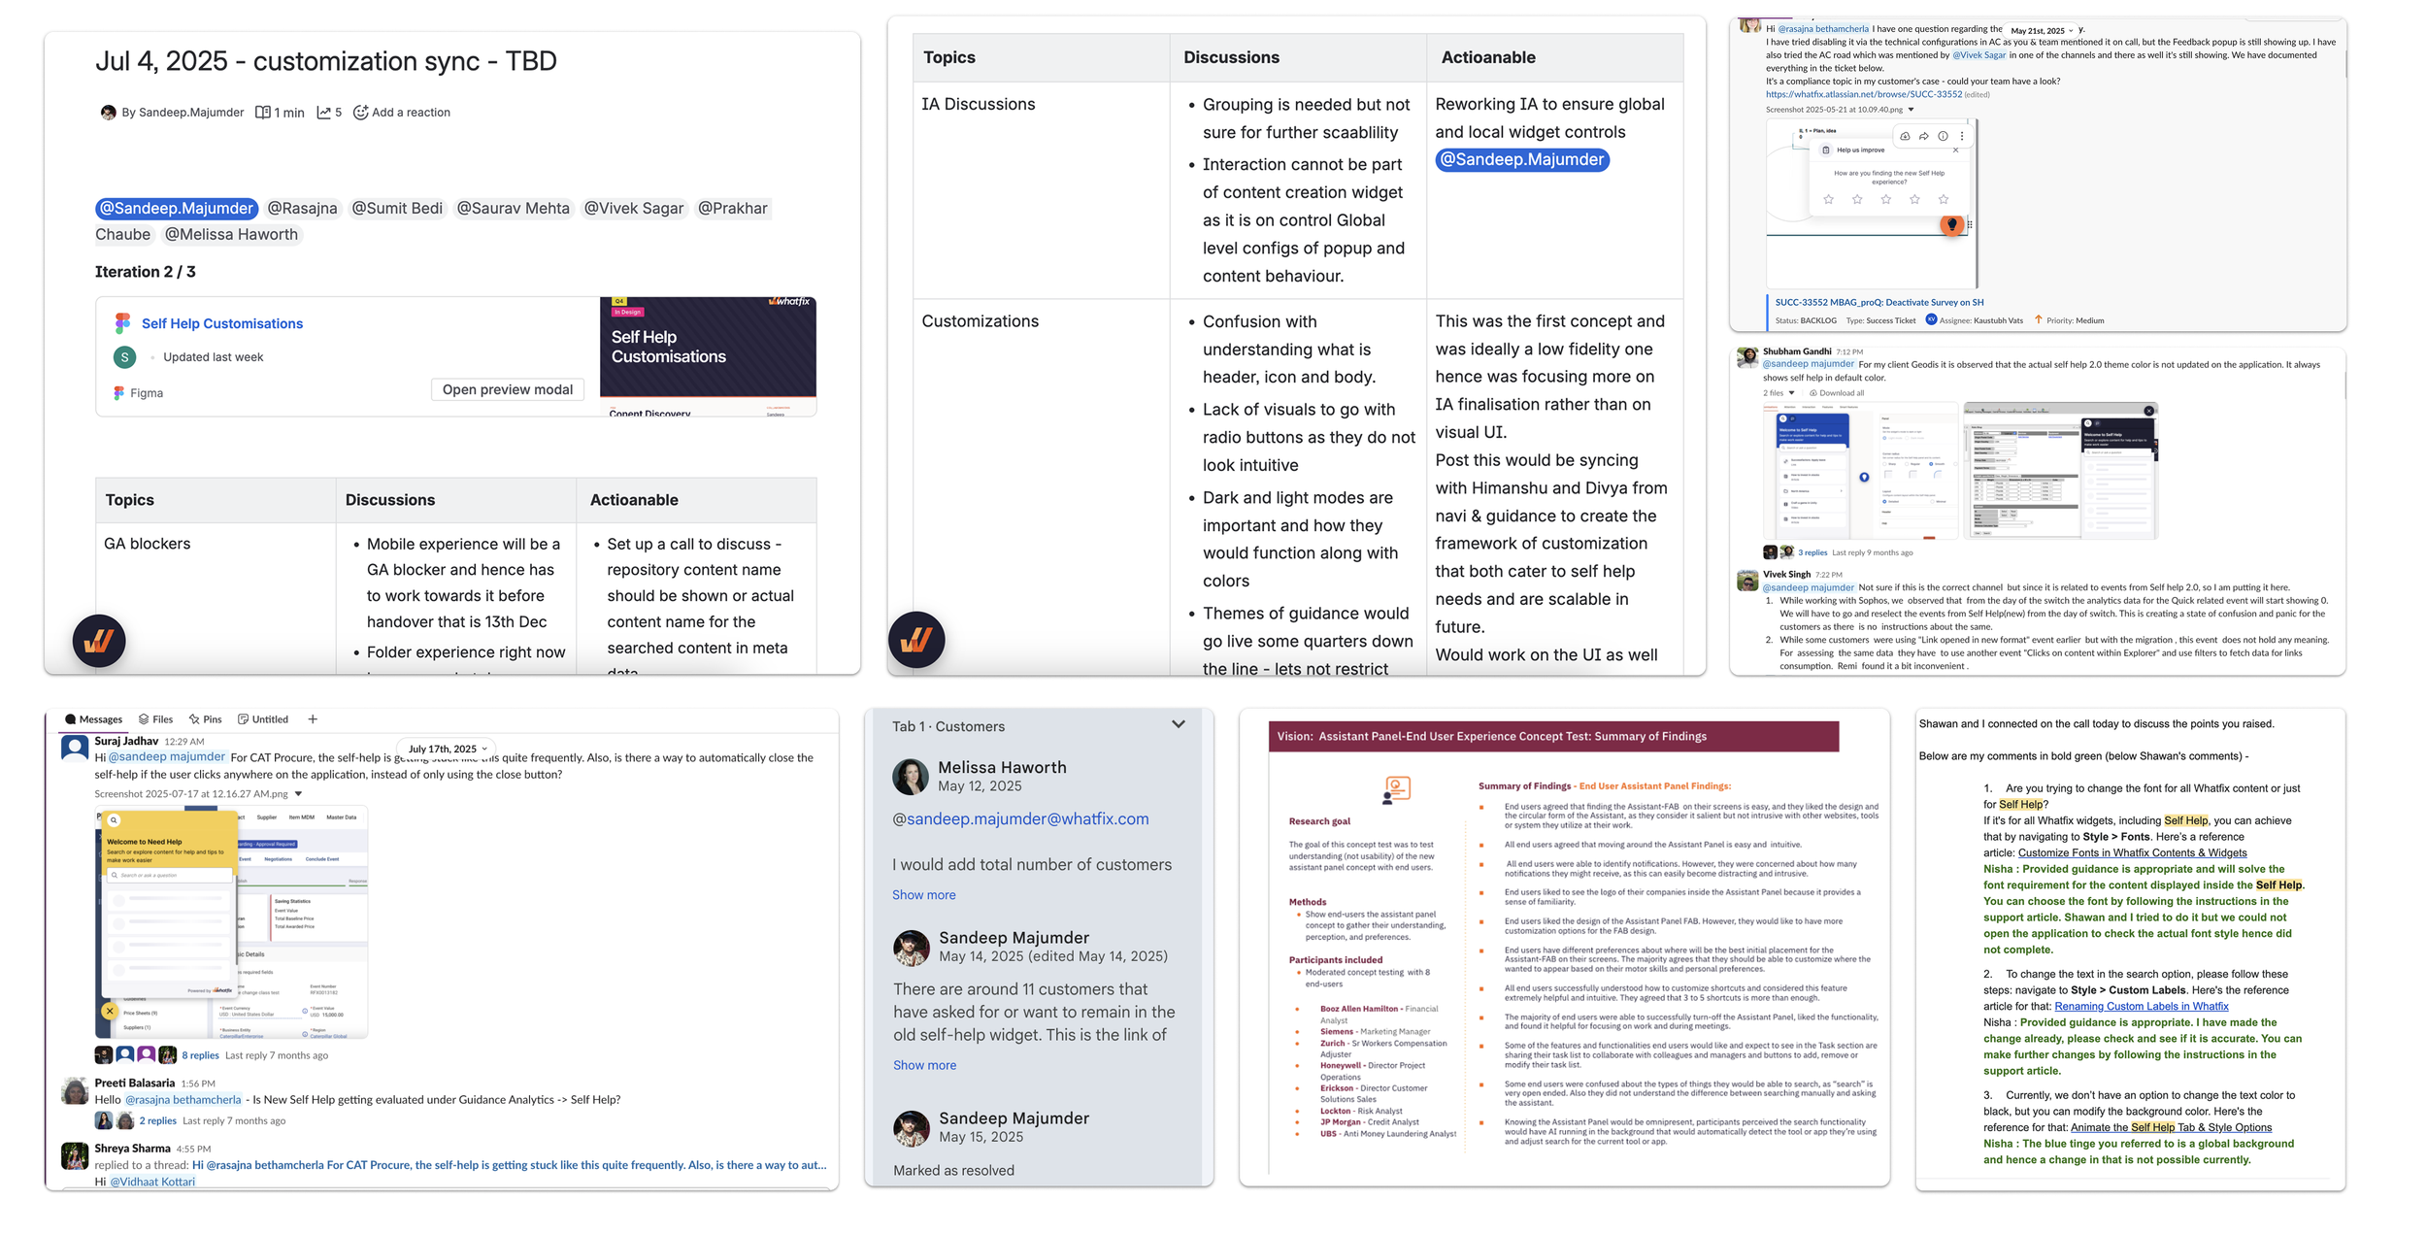Click the Whatfix logo badge on Jul 4 page

pos(99,641)
